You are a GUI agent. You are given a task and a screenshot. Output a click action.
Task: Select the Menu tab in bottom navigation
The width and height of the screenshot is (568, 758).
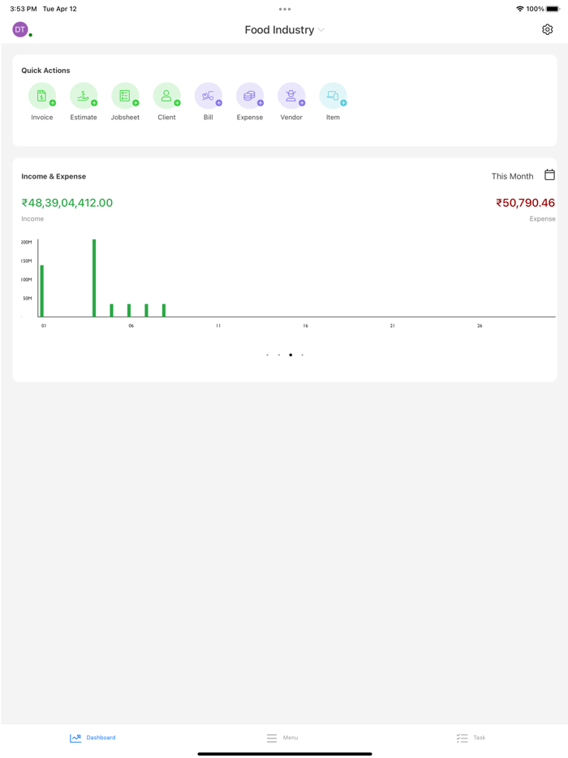(x=282, y=738)
